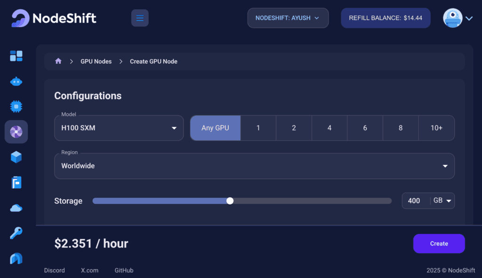
Task: Open the X.com footer link
Action: [x=90, y=270]
